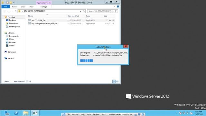Switch to the Share ribbon tab
The height and width of the screenshot is (116, 206).
click(x=23, y=7)
